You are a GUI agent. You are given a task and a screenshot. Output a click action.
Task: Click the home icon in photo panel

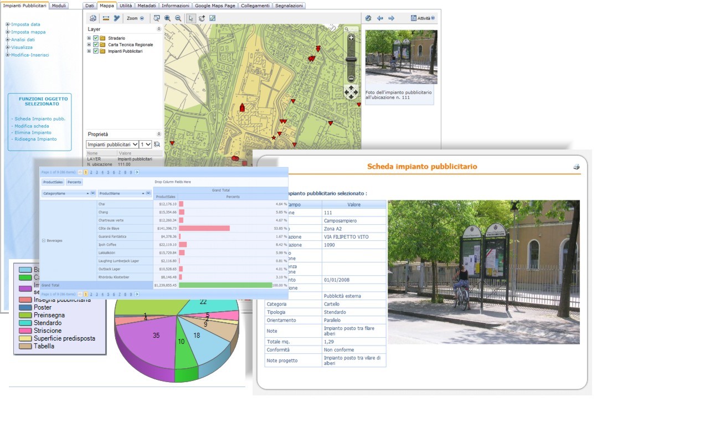[x=368, y=18]
